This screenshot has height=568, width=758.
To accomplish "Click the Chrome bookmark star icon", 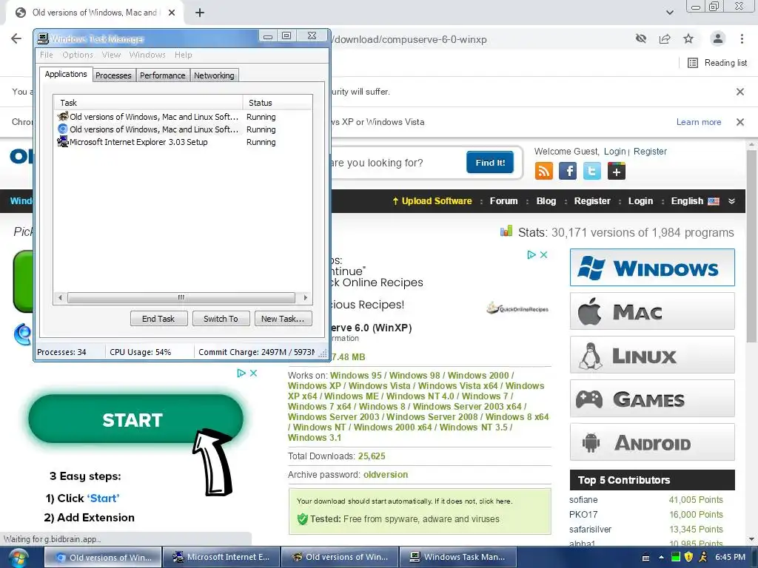I will 688,39.
